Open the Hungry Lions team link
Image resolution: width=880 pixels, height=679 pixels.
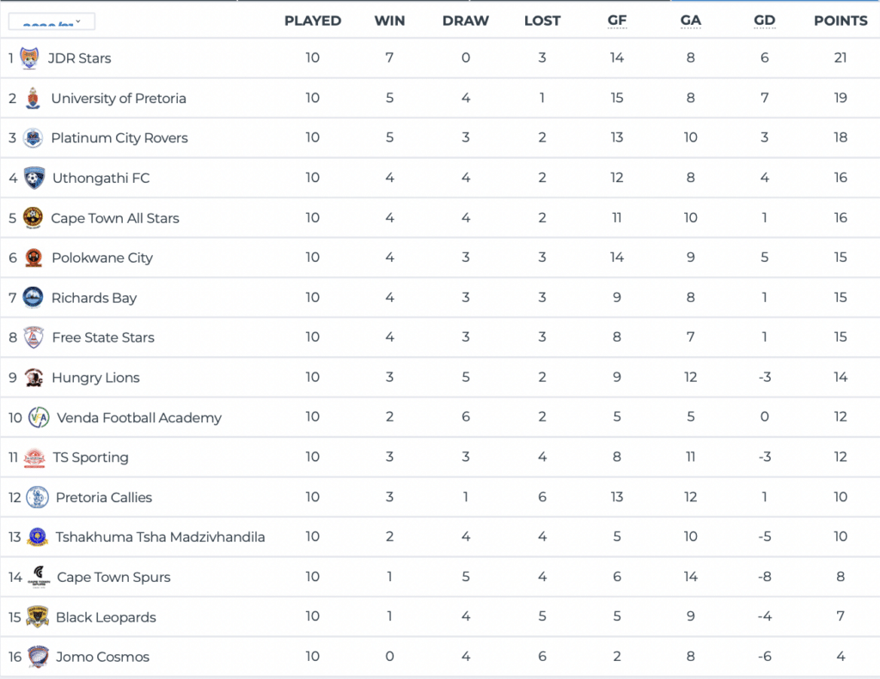coord(95,378)
